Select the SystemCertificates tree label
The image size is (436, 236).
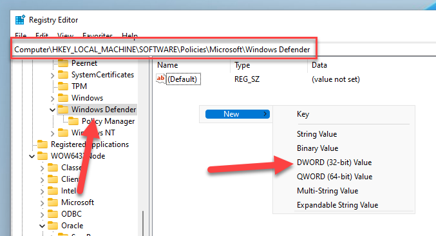(102, 75)
